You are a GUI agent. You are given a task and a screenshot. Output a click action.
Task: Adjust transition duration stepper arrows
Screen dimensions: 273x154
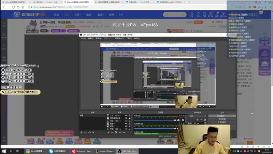[205, 123]
